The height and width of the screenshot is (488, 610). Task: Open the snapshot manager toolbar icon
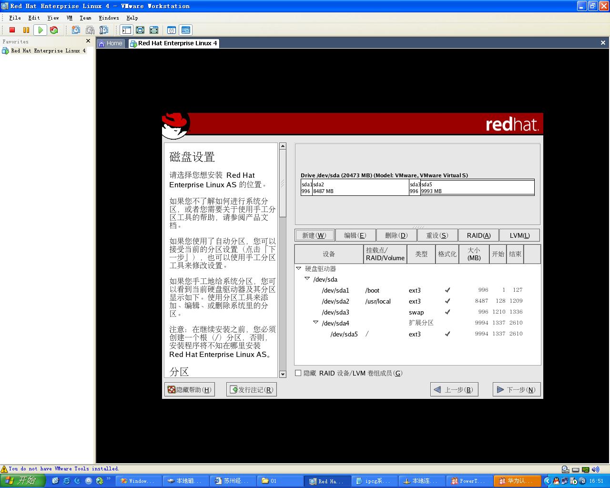coord(103,30)
